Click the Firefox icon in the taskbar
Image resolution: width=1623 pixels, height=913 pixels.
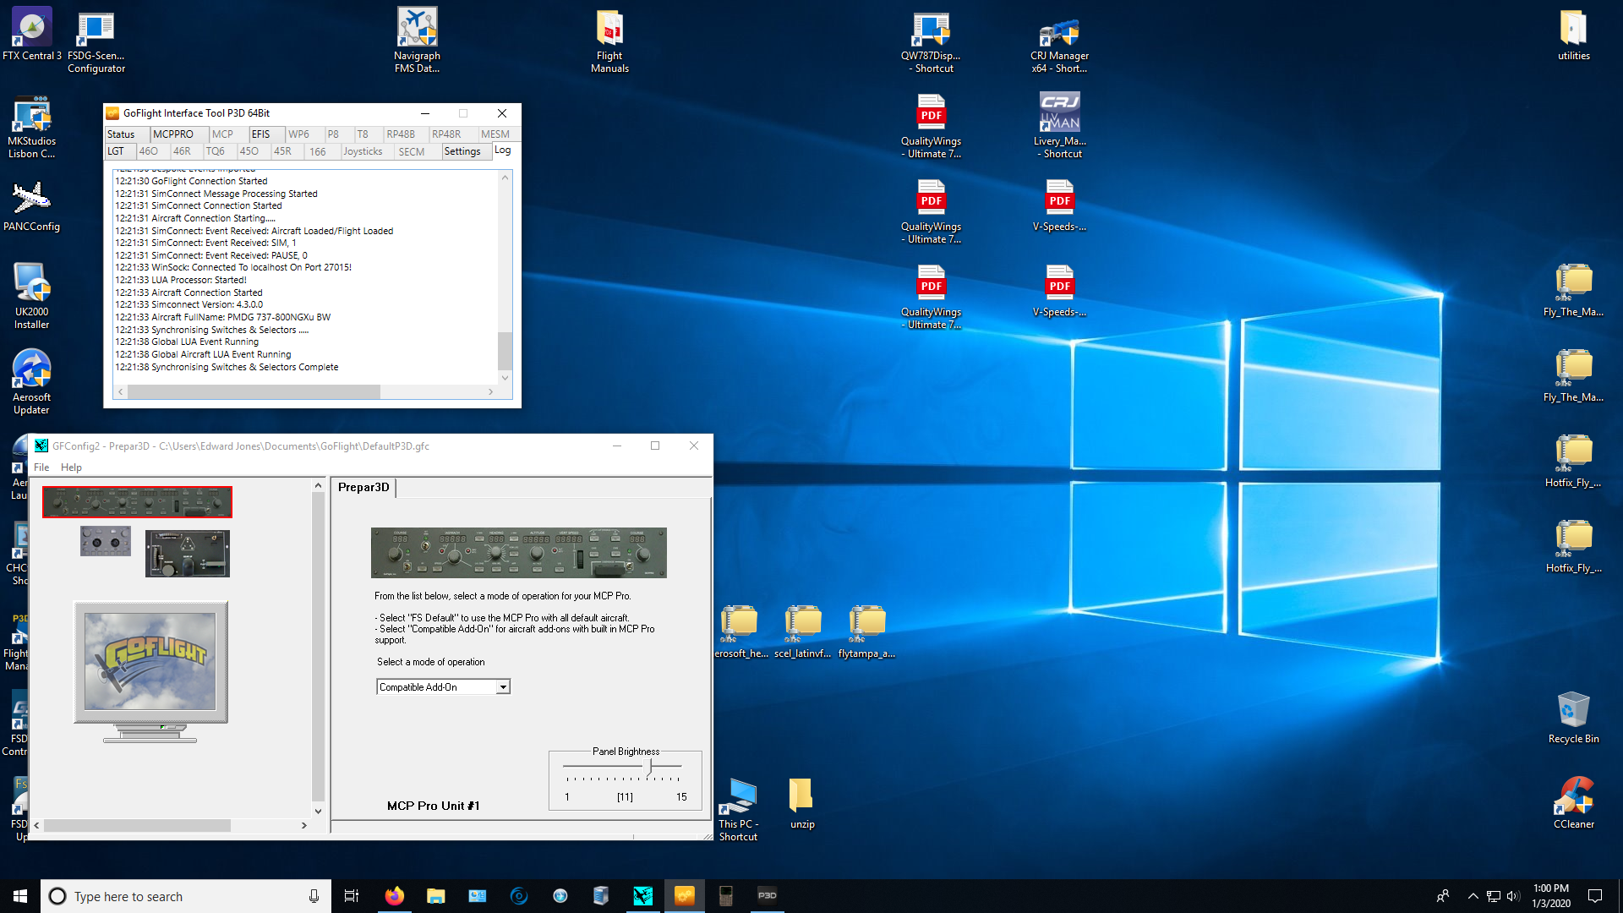pyautogui.click(x=394, y=896)
